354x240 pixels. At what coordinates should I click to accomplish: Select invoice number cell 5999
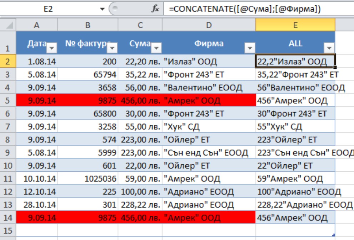tap(88, 152)
